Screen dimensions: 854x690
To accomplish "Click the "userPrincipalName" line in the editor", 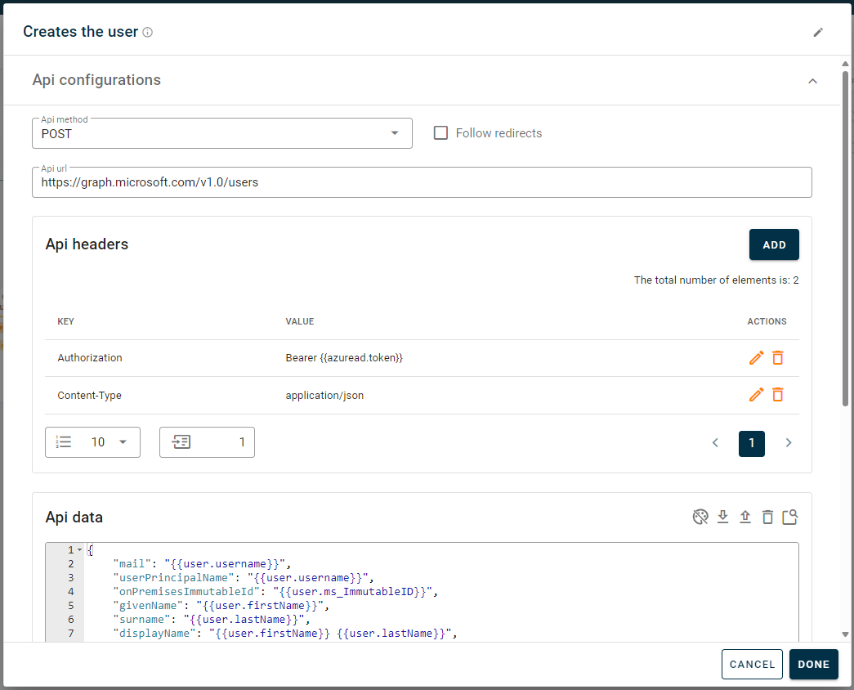I will click(243, 578).
